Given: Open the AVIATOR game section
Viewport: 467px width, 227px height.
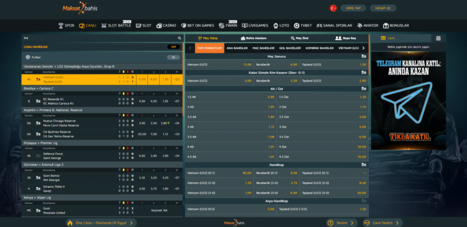Looking at the screenshot, I should pyautogui.click(x=368, y=25).
